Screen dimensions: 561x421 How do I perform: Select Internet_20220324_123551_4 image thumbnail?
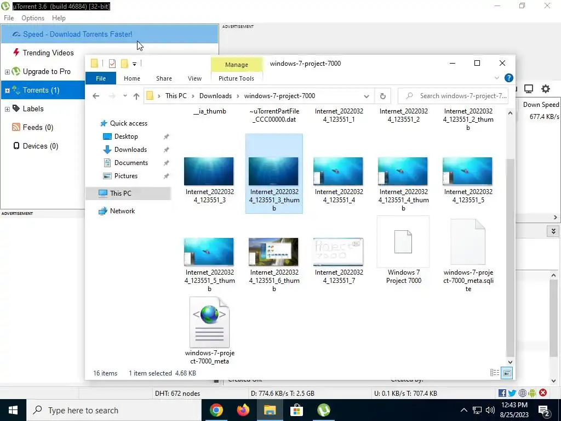[338, 171]
